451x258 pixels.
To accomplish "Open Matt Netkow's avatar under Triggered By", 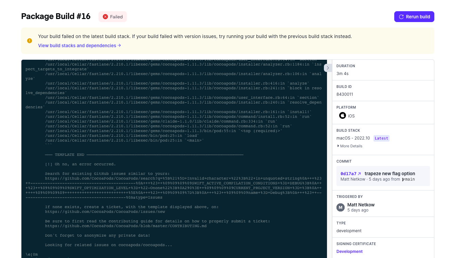I will tap(341, 207).
